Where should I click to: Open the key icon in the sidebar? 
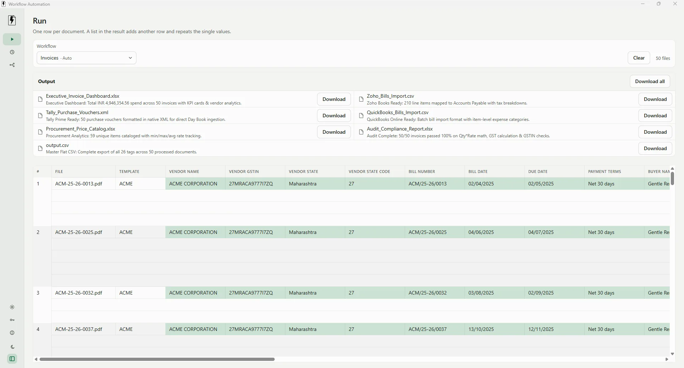(x=12, y=320)
